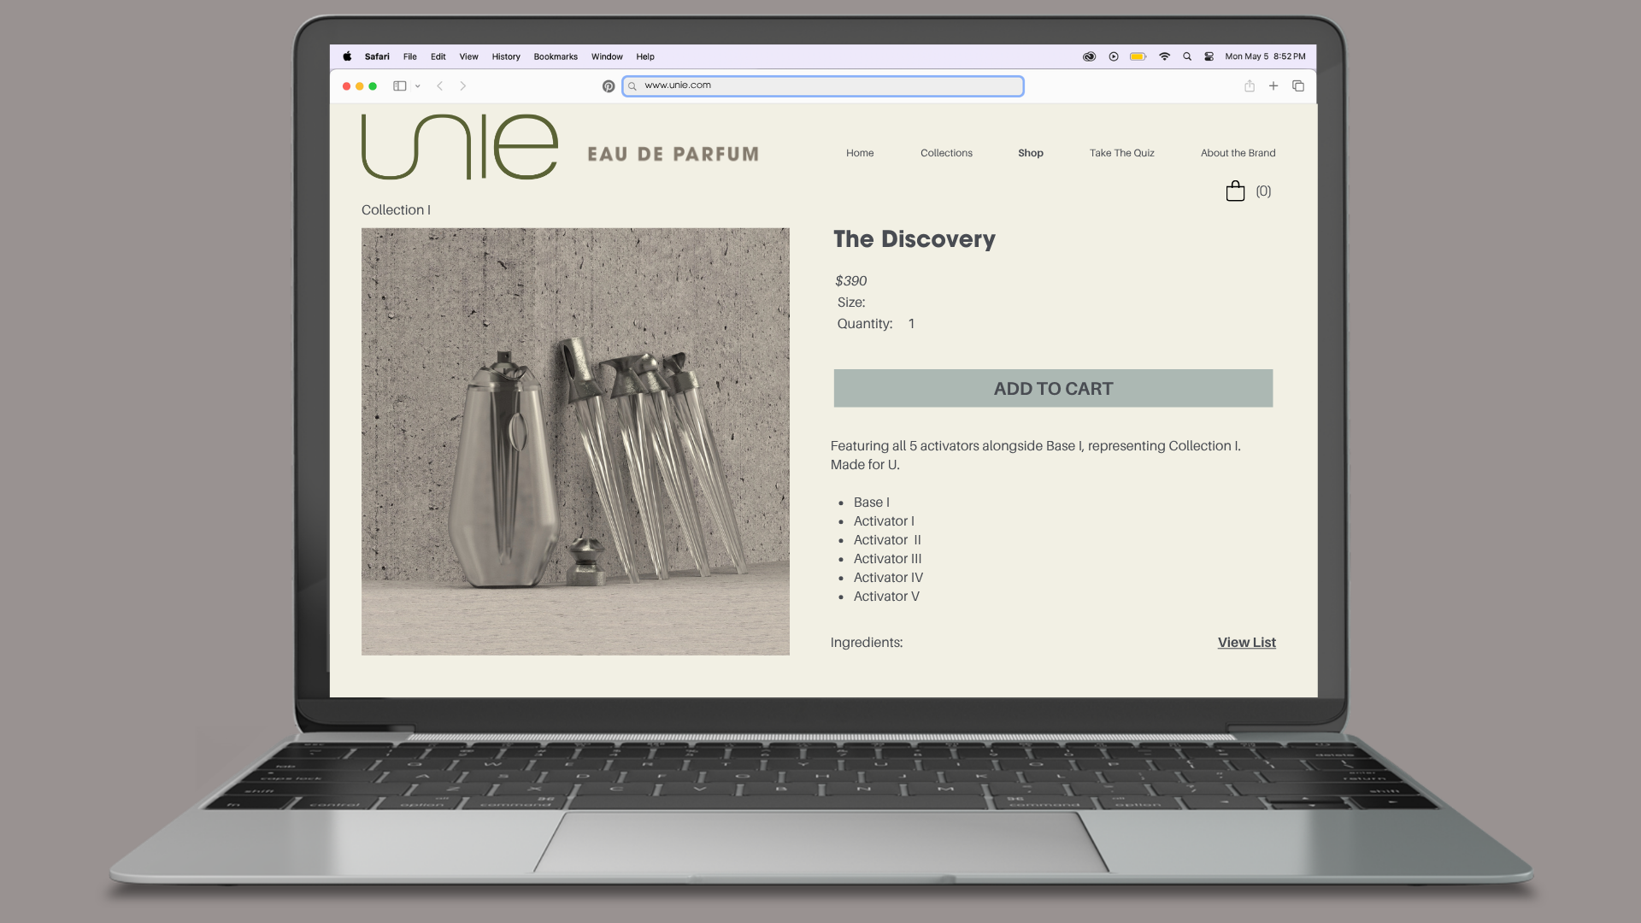The image size is (1641, 923).
Task: Open the About the Brand link
Action: pos(1238,153)
